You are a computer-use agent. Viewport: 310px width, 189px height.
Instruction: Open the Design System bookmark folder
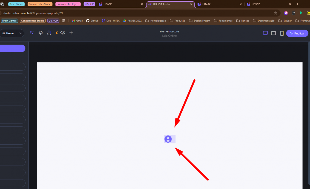point(199,21)
